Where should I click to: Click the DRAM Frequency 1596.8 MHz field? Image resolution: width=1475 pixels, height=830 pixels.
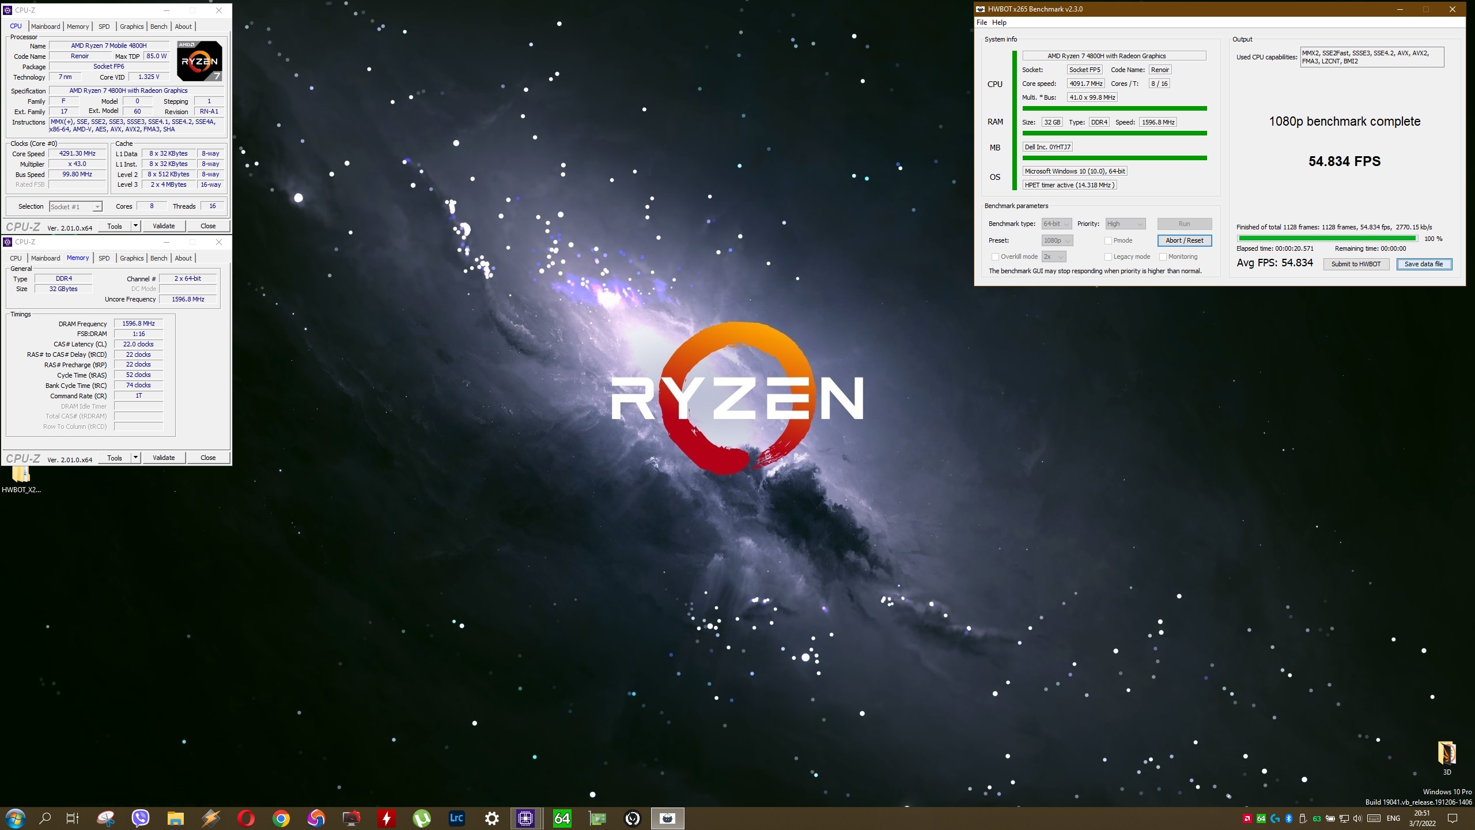138,323
